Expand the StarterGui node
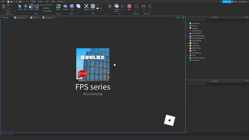The image size is (249, 140). click(x=188, y=43)
